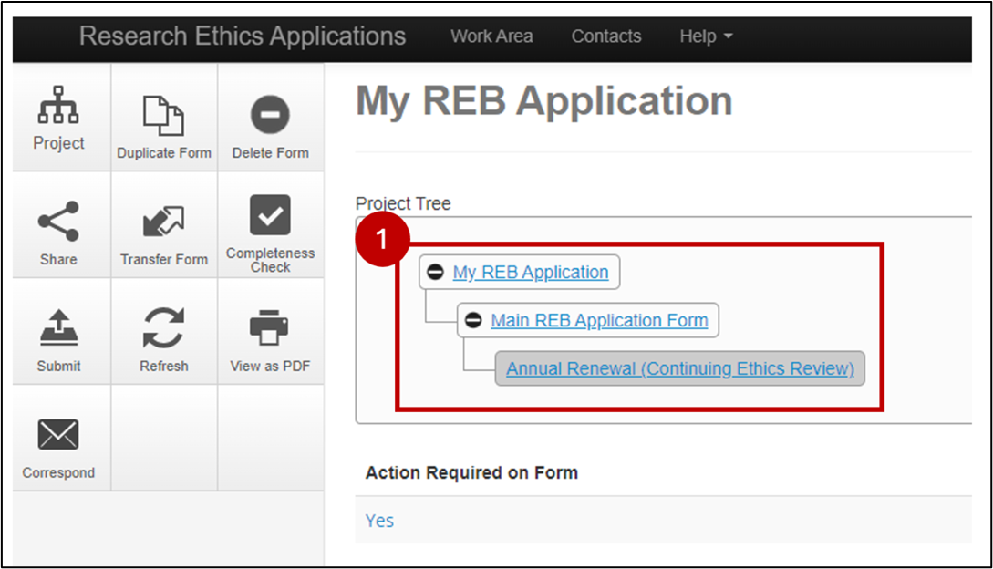
Task: Click the Submit upload icon
Action: pyautogui.click(x=58, y=327)
